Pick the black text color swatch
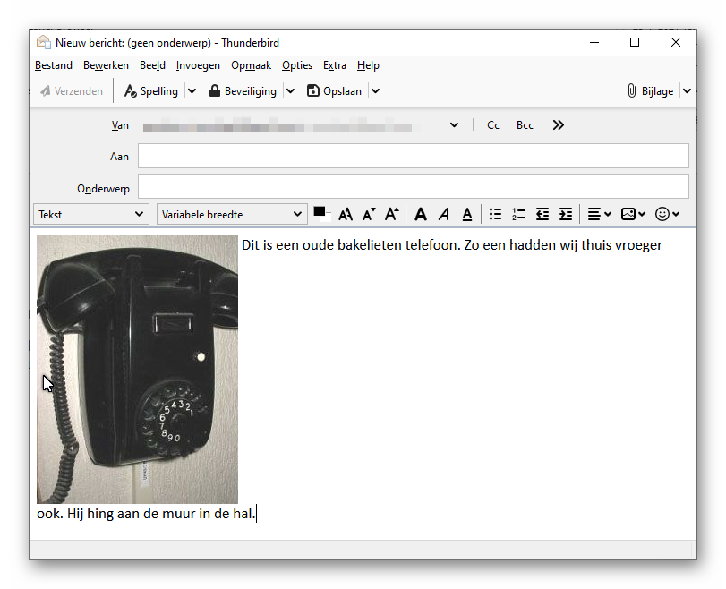Image resolution: width=726 pixels, height=589 pixels. pyautogui.click(x=320, y=212)
